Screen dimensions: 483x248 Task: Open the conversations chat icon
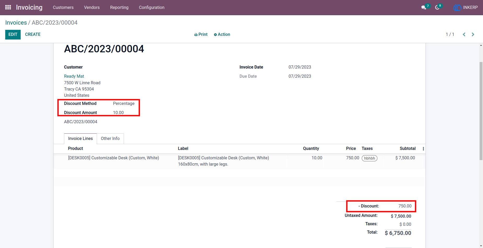[x=424, y=8]
